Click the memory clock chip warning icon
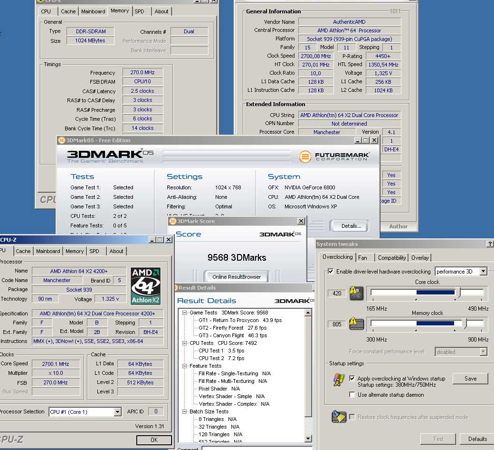494x450 pixels. coord(356,324)
